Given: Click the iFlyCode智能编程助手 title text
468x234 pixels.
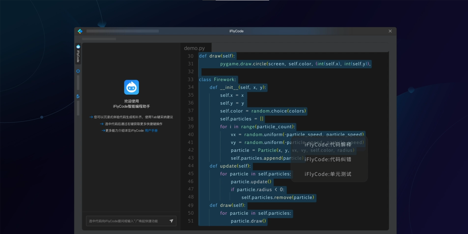Looking at the screenshot, I should (x=131, y=106).
